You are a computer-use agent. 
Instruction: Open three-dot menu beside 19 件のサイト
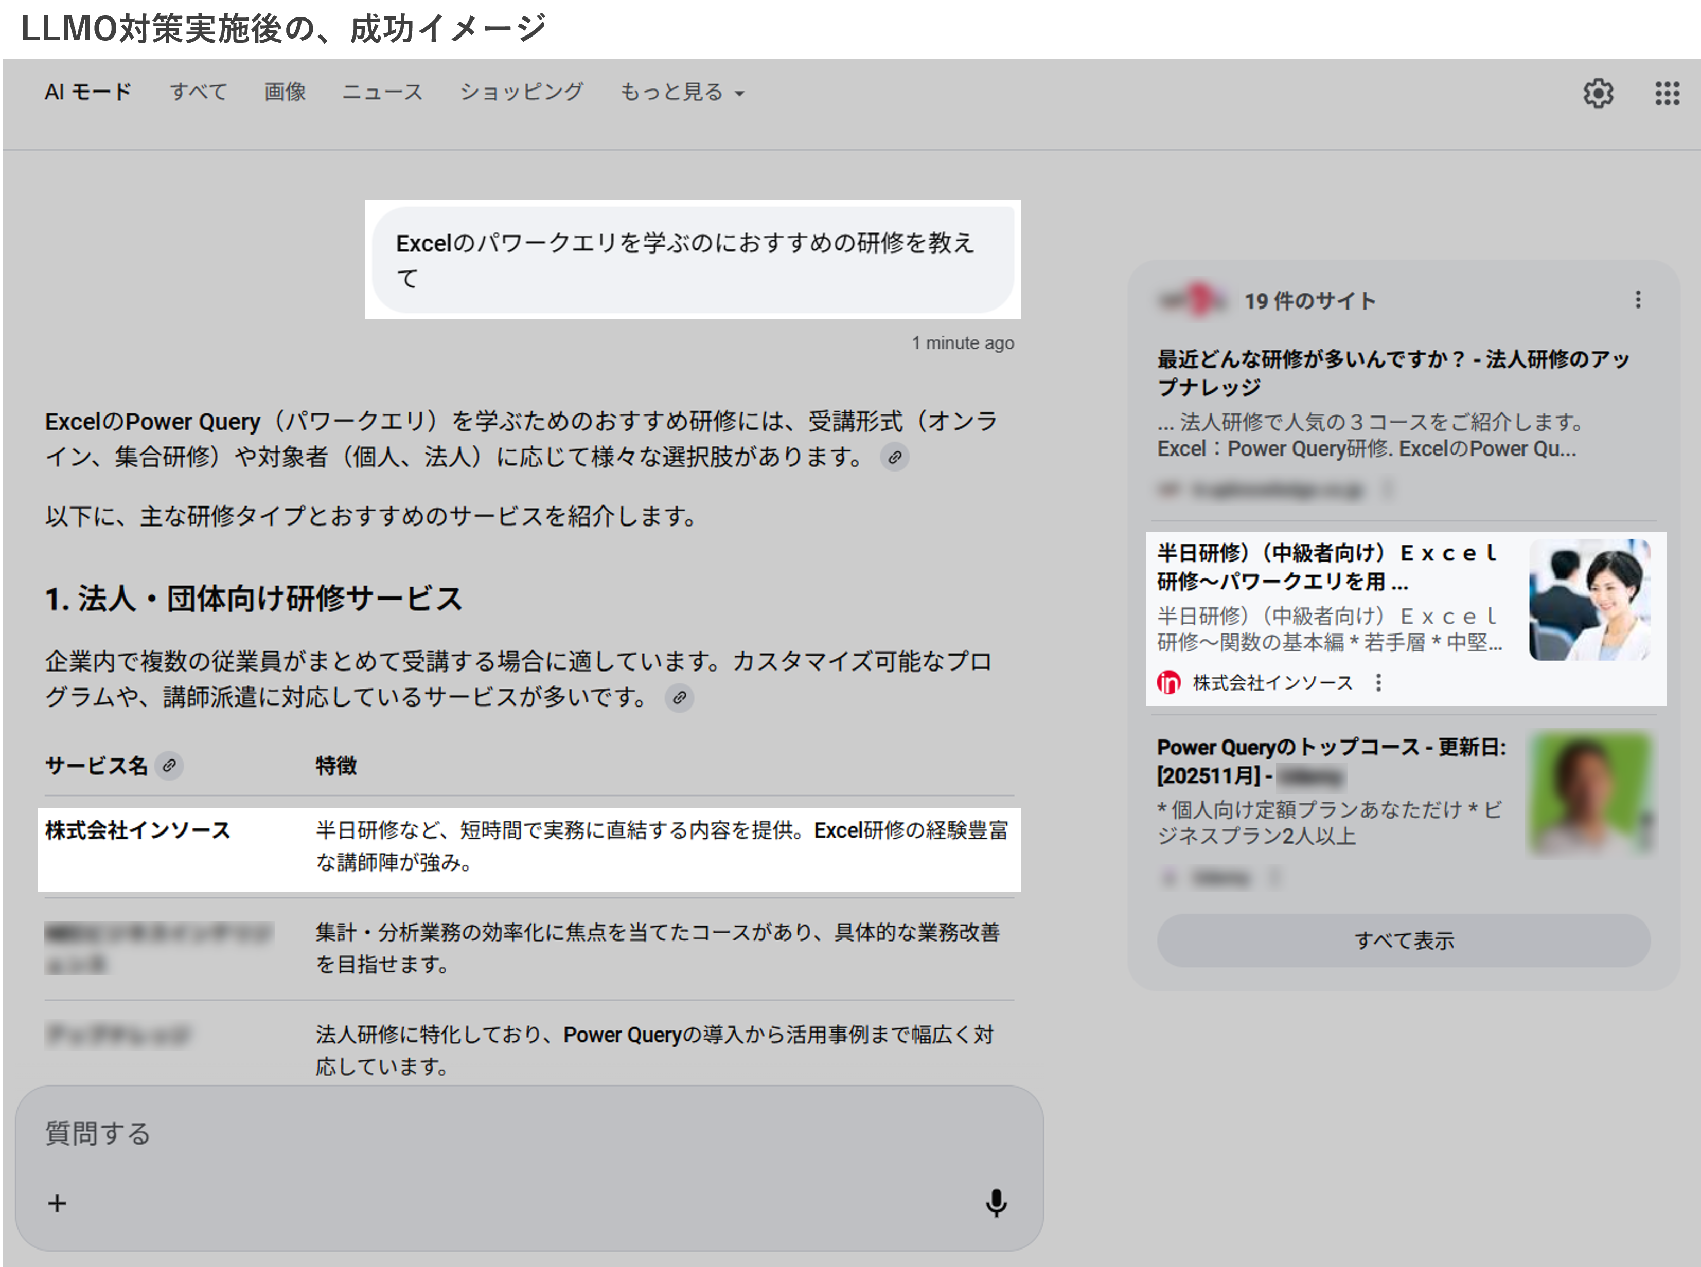coord(1637,300)
